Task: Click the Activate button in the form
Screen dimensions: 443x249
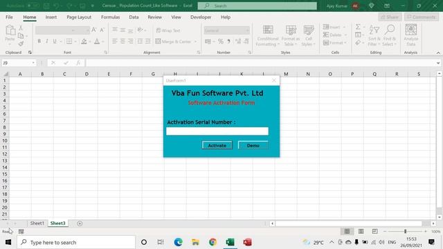Action: coord(217,145)
